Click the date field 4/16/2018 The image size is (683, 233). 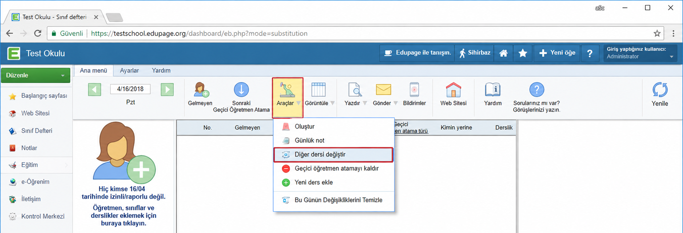tap(130, 89)
